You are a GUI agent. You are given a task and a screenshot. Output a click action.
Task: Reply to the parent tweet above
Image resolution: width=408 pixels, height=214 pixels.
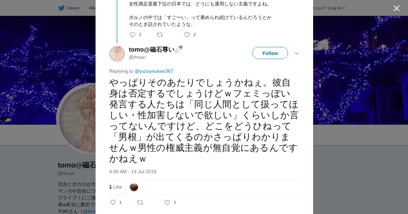(x=133, y=35)
